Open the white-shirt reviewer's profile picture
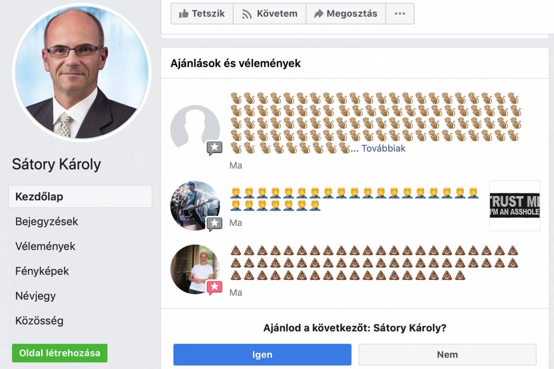This screenshot has width=554, height=369. pyautogui.click(x=195, y=269)
